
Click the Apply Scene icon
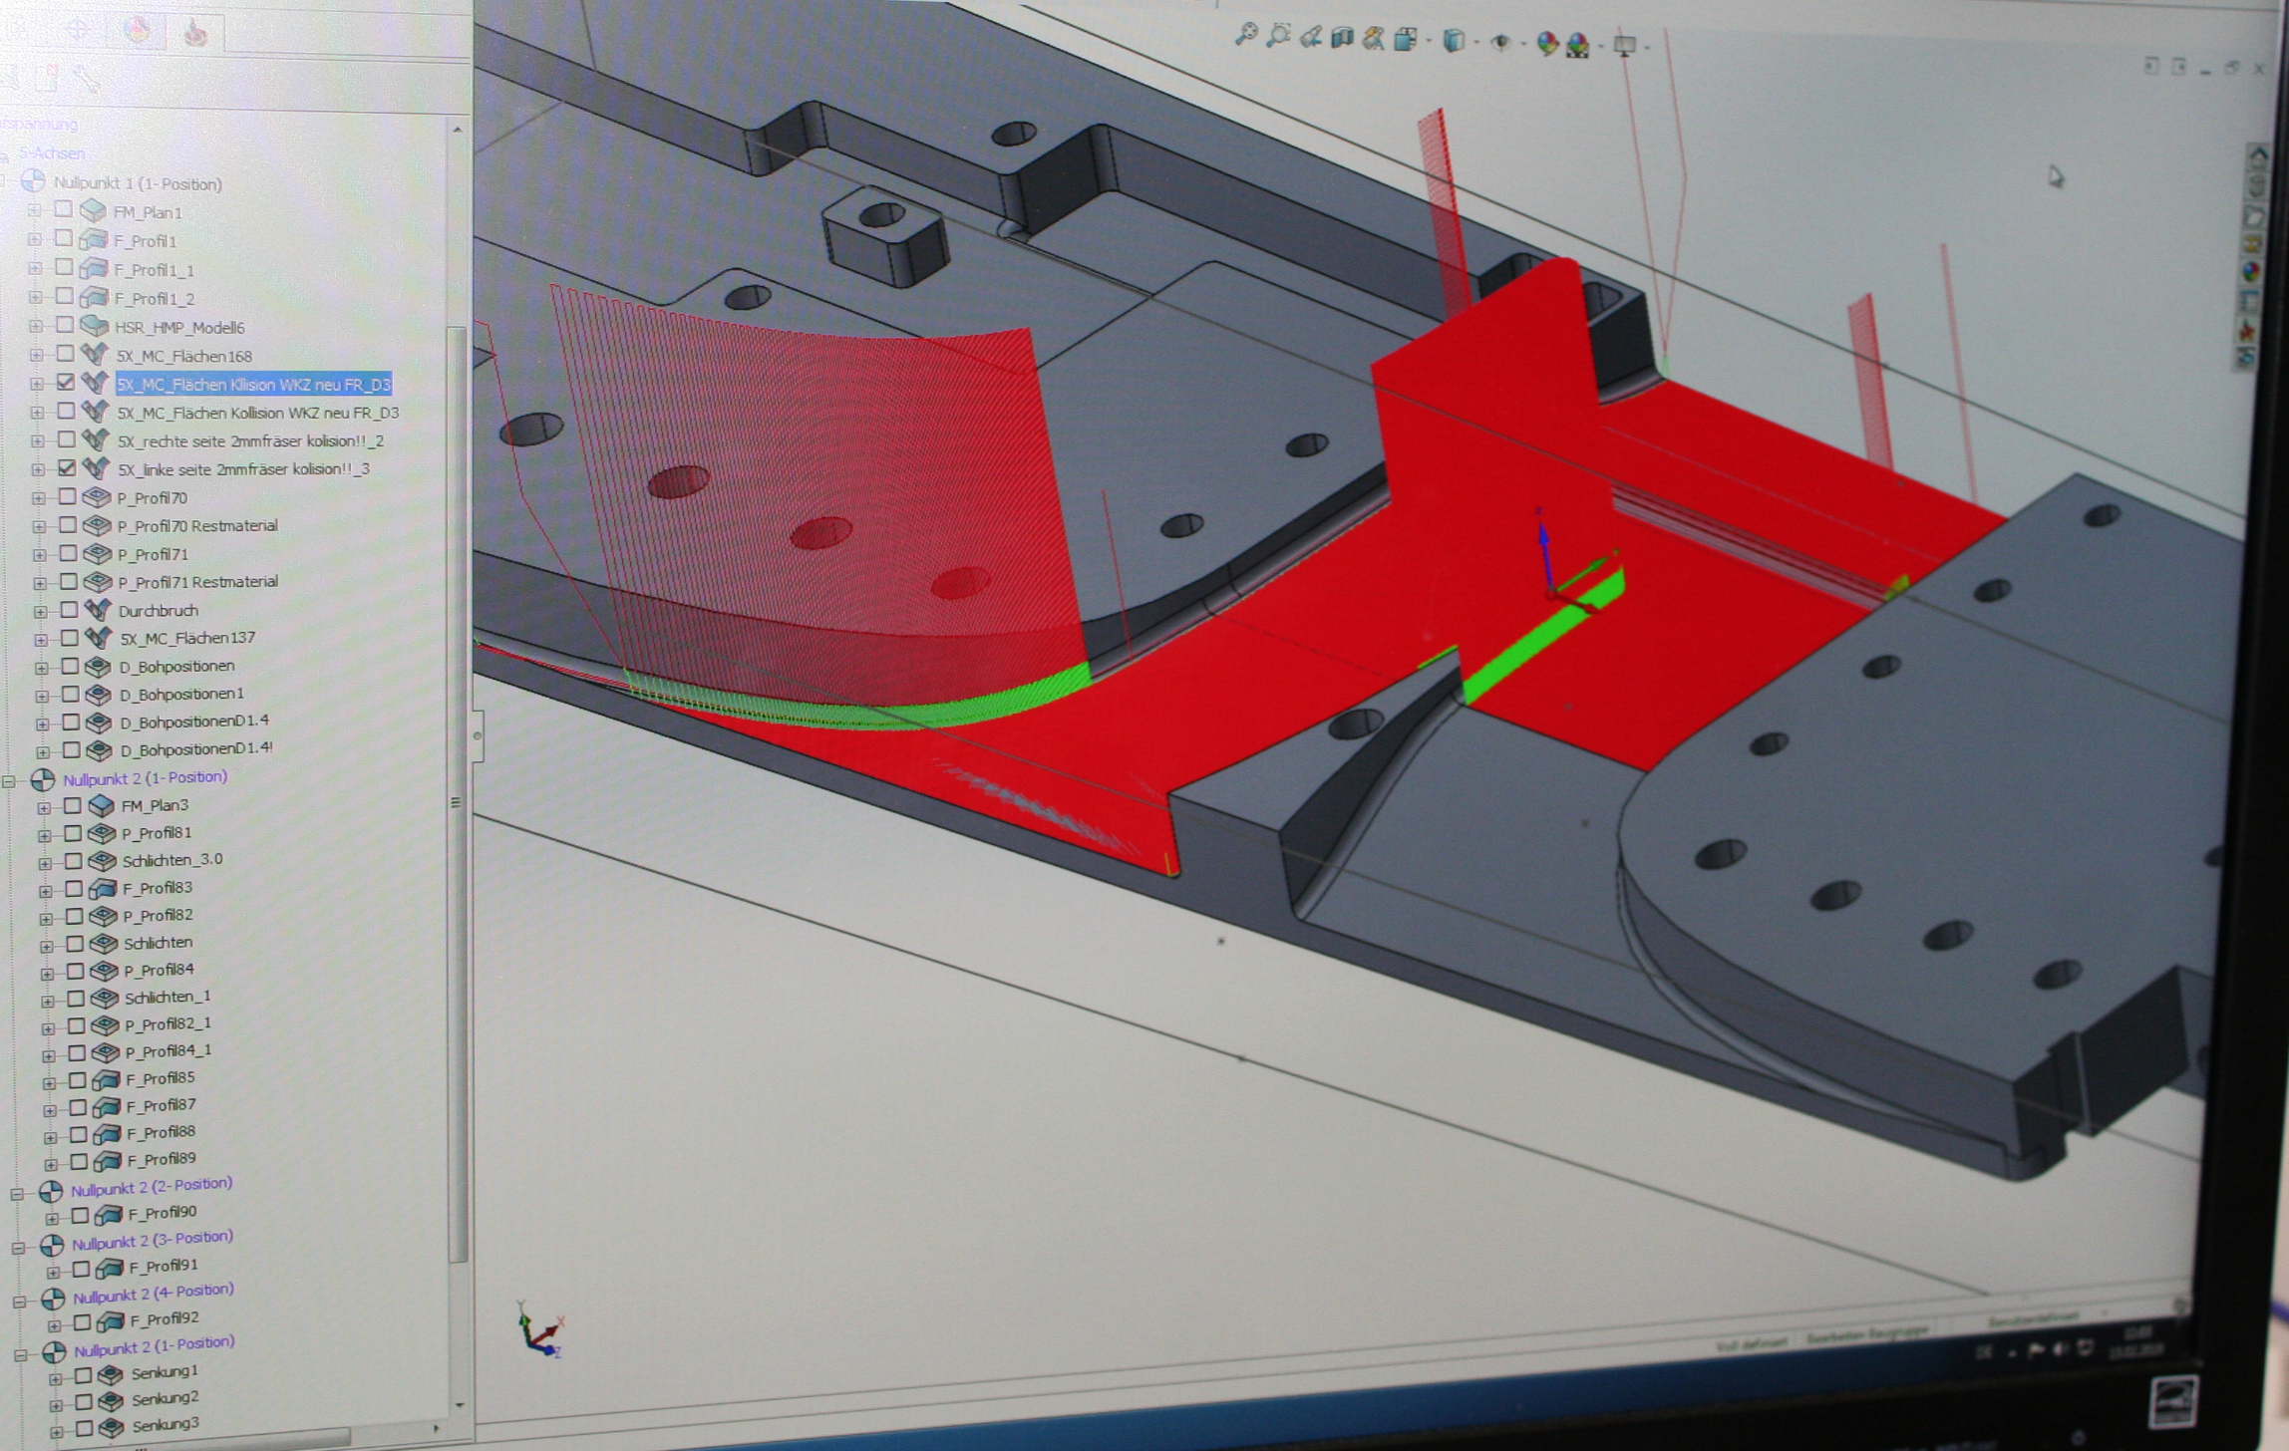point(1579,46)
